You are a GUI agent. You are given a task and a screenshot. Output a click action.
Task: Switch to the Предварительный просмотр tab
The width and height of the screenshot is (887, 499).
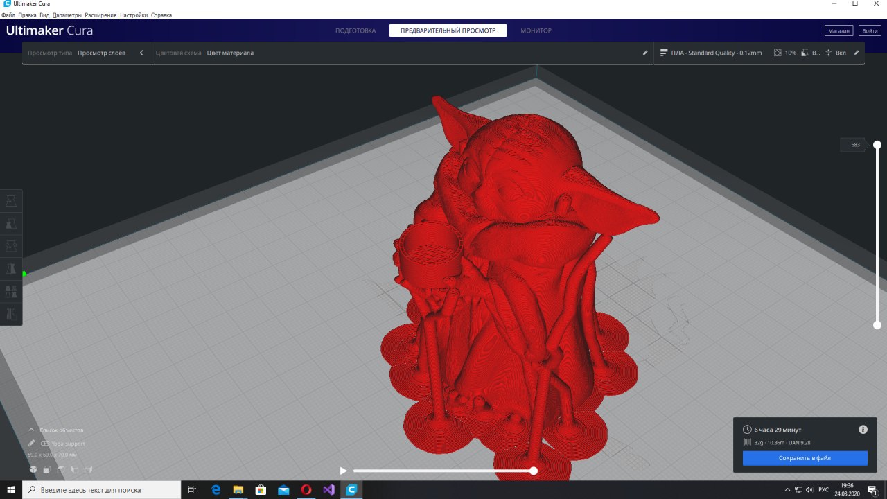pos(448,30)
